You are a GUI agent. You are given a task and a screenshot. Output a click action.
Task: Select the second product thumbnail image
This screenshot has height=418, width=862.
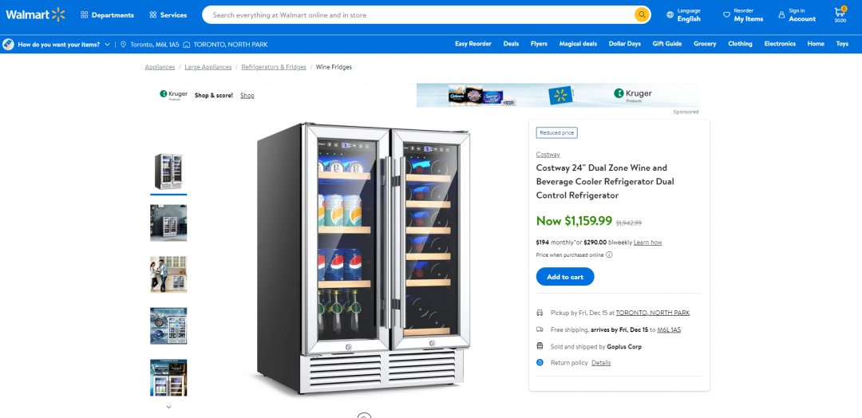click(168, 223)
